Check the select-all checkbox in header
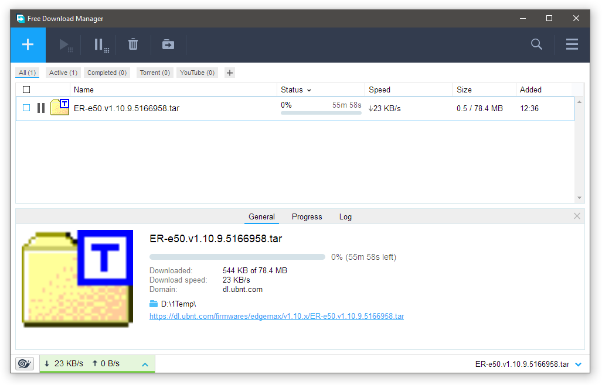The image size is (602, 385). pyautogui.click(x=26, y=90)
